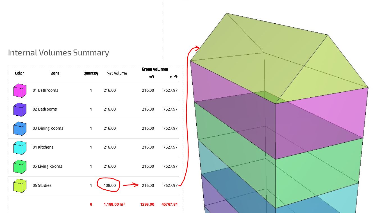Pick the yellow Studies cube color swatch

[x=20, y=186]
